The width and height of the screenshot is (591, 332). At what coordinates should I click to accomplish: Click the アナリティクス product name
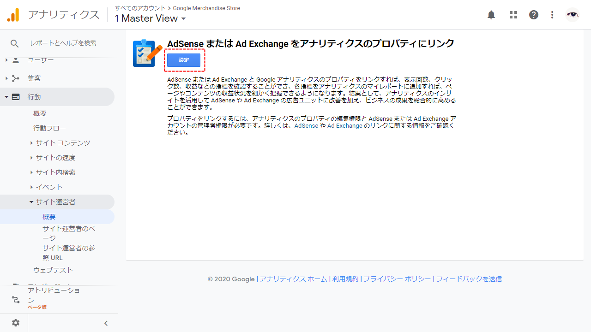(64, 15)
